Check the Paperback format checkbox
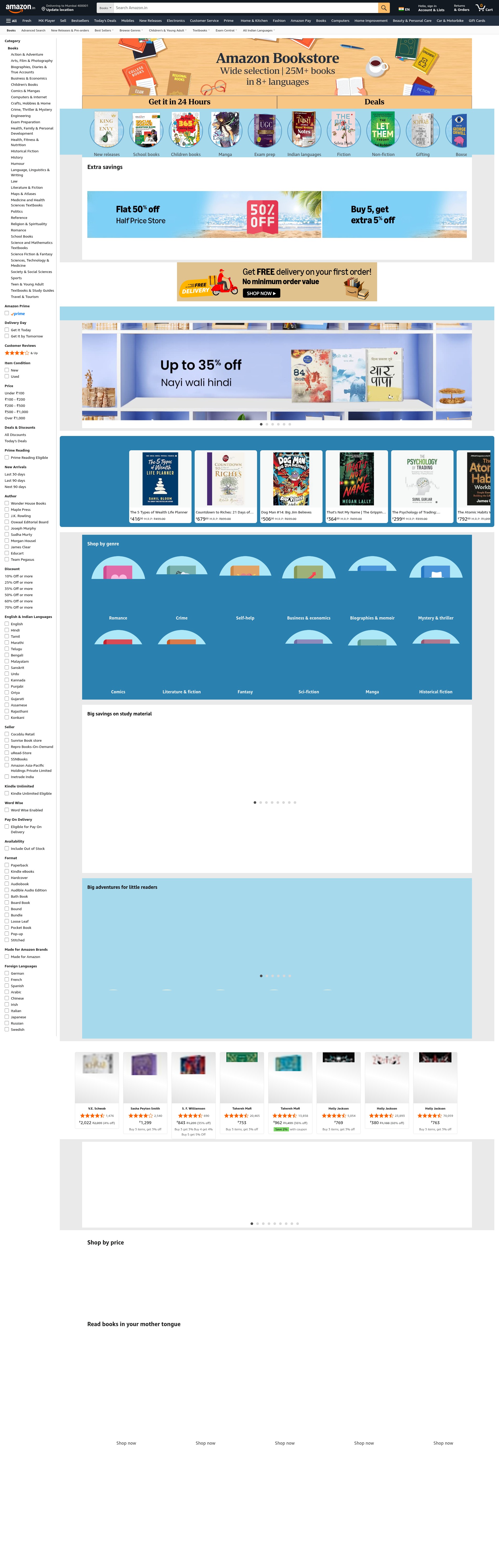This screenshot has width=499, height=1545. pos(6,865)
